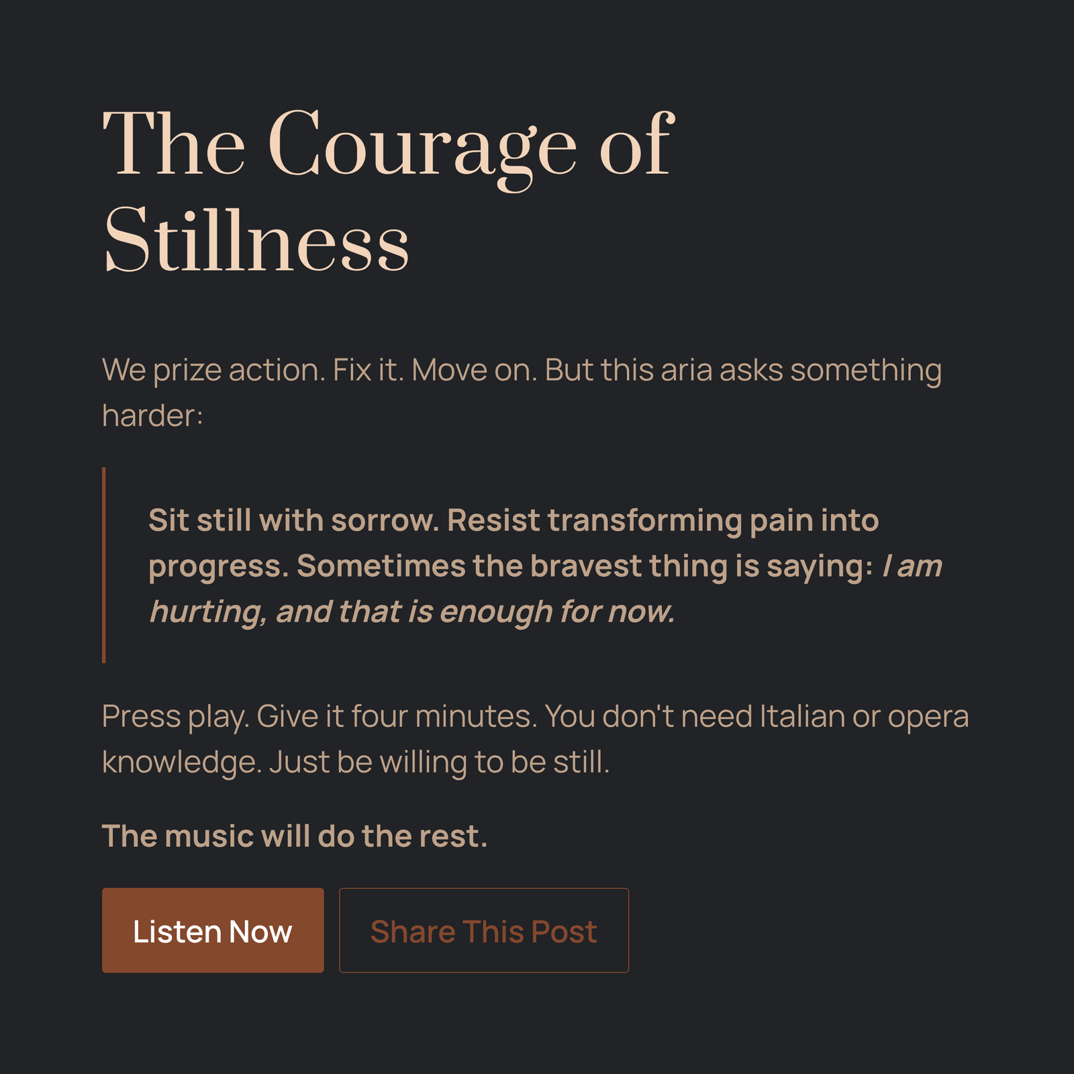Click the brown vertical blockquote bar
Screen dimensions: 1074x1074
104,565
